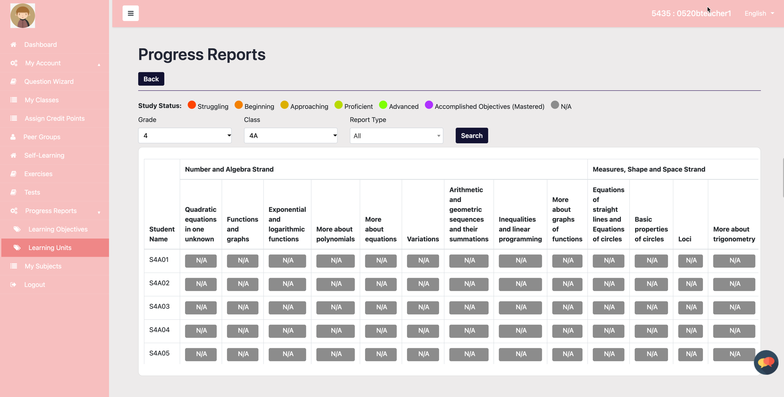Navigate to Peer Groups

pyautogui.click(x=42, y=137)
